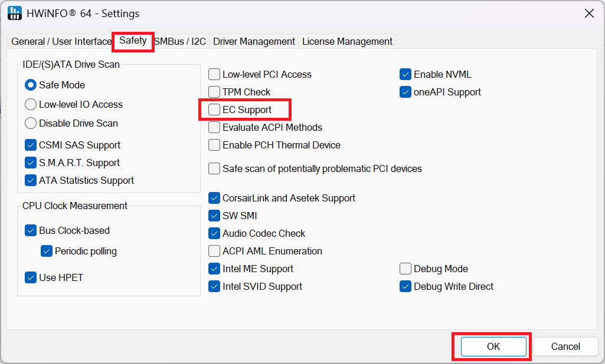
Task: Close the Settings dialog window
Action: 588,13
